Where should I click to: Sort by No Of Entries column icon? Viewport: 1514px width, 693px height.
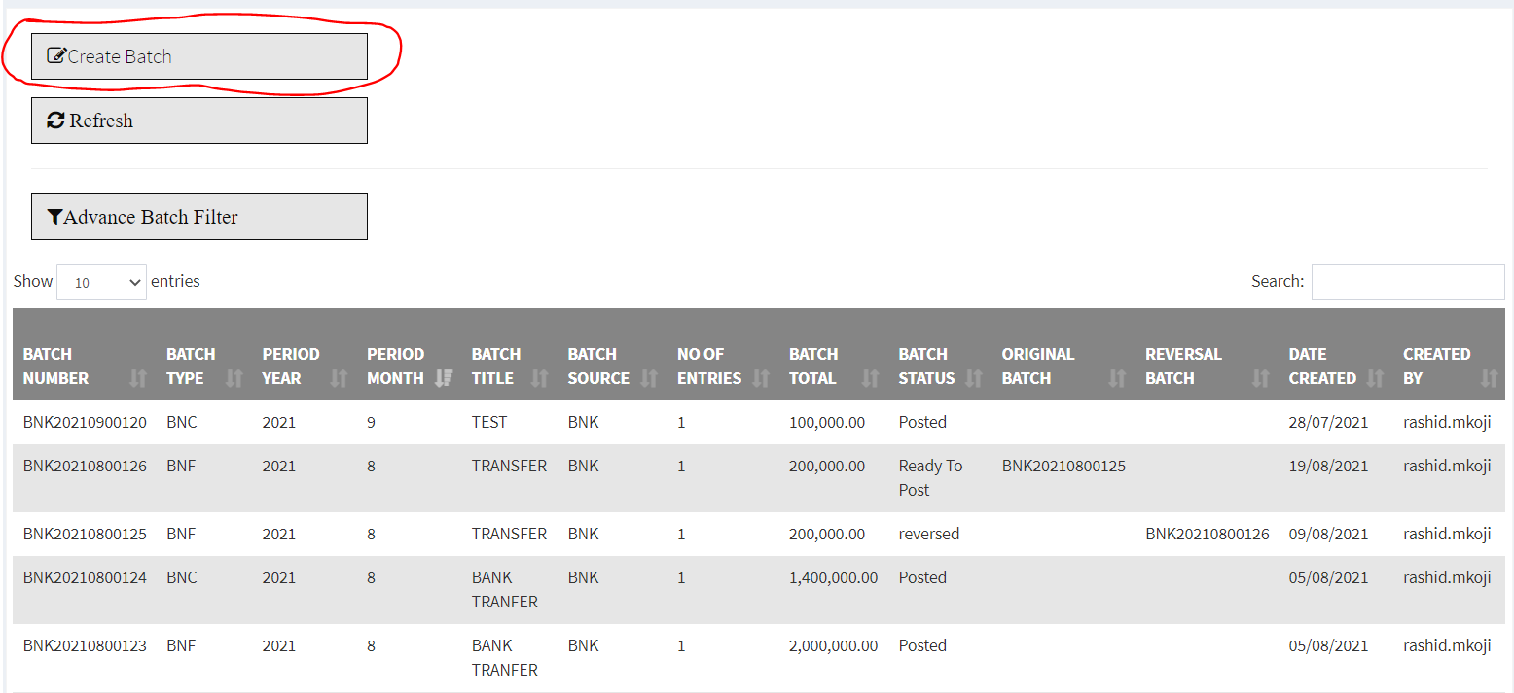(761, 378)
